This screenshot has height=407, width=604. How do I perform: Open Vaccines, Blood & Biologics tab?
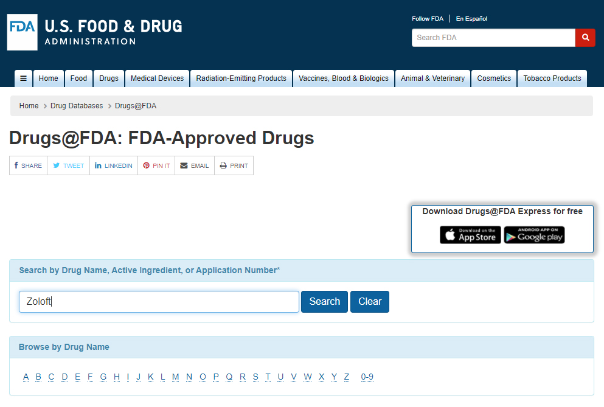click(344, 78)
